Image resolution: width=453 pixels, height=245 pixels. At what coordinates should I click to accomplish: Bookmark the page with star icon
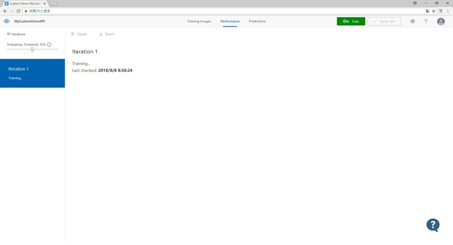[x=434, y=11]
